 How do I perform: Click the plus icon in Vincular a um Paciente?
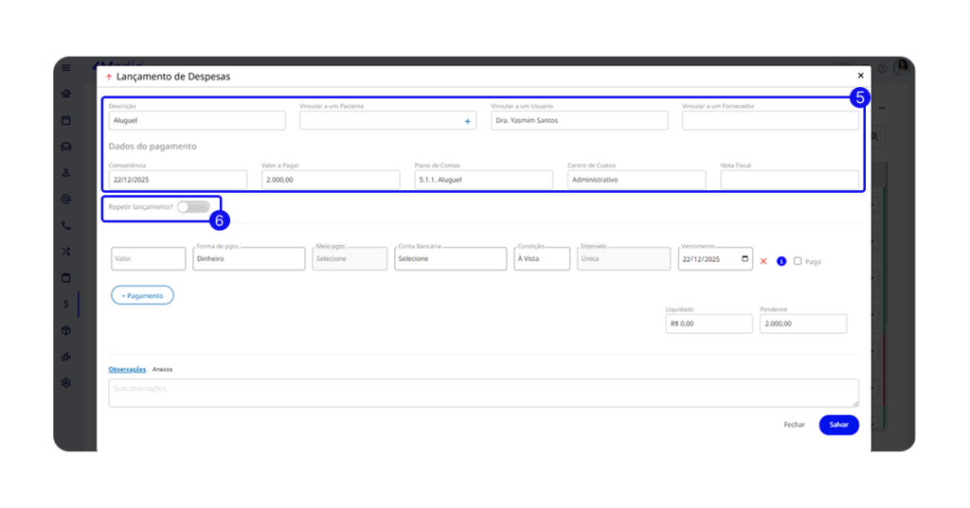467,121
